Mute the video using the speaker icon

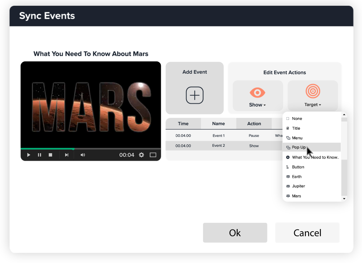tap(83, 155)
